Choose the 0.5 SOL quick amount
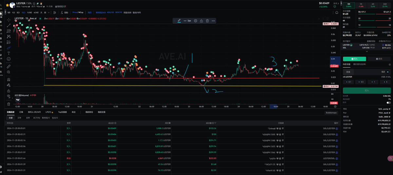The width and height of the screenshot is (393, 175). 361,82
